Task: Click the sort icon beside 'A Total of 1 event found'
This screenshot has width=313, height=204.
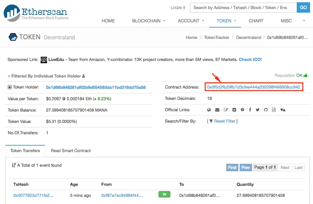Action: click(14, 165)
